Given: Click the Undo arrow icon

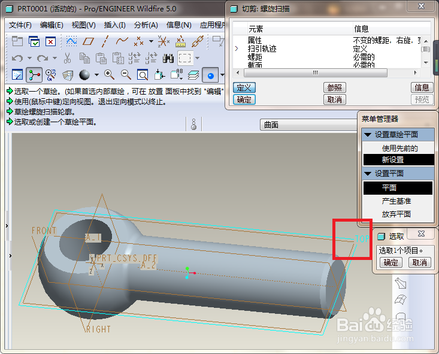Looking at the screenshot, I should tap(17, 58).
